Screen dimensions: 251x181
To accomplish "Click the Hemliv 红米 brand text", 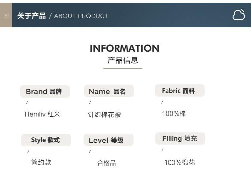I will point(43,114).
